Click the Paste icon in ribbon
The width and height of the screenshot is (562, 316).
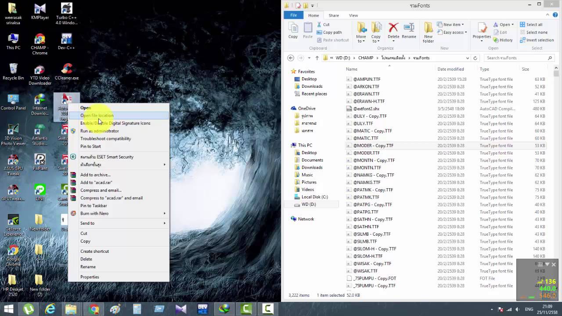(308, 30)
